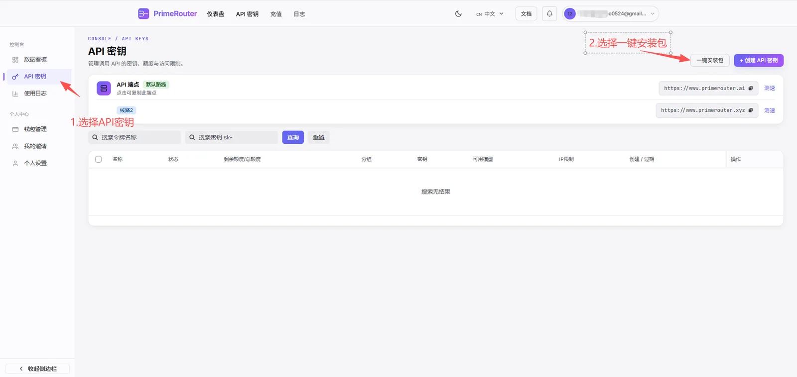
Task: Click the 剩余额度/总额度 column header
Action: click(x=242, y=159)
